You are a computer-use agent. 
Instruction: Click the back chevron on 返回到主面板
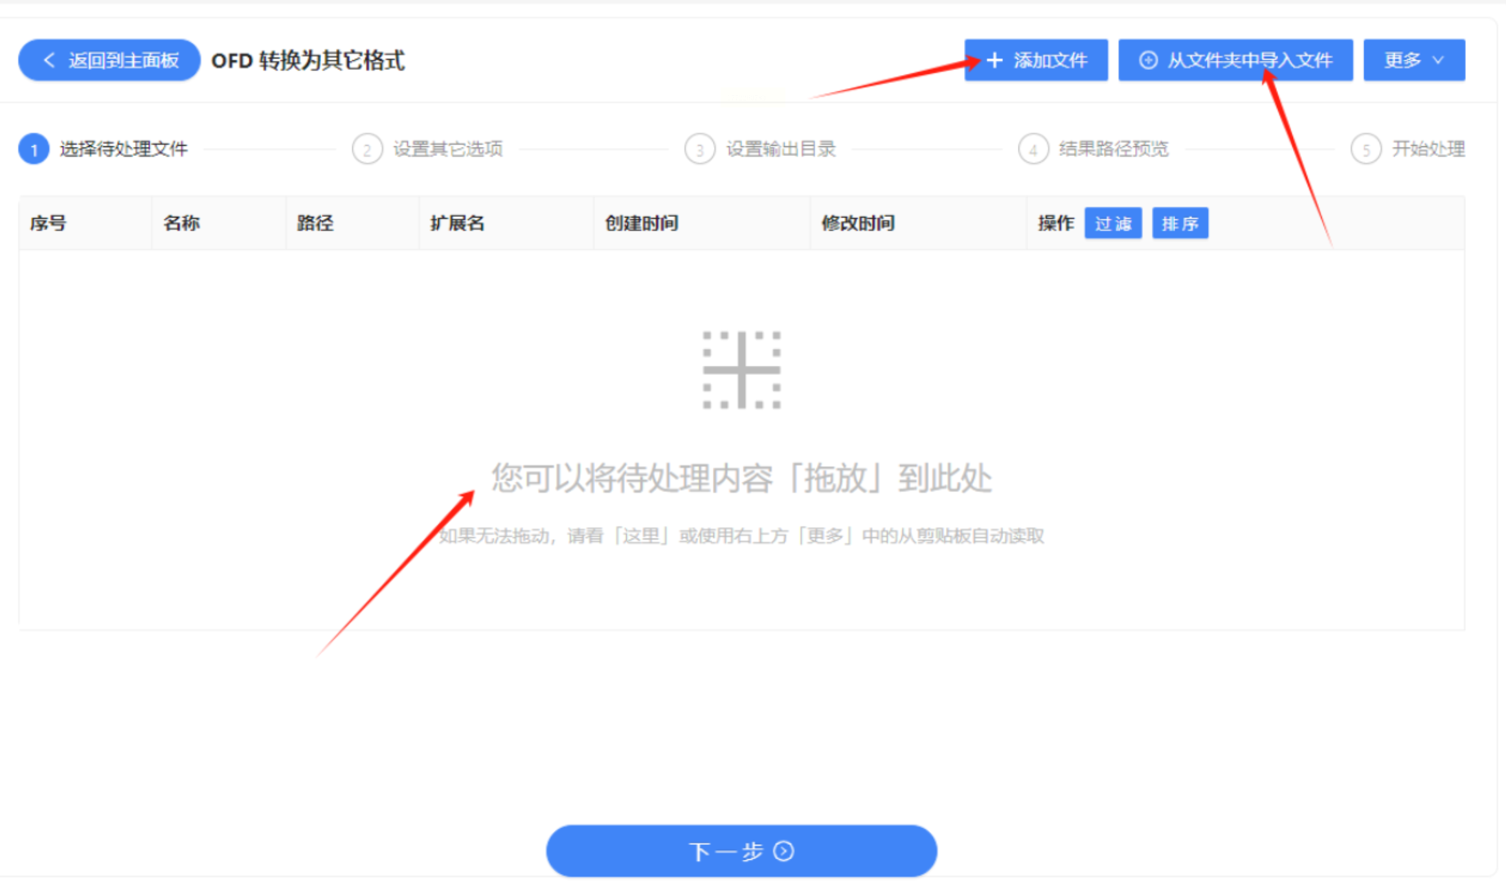[x=49, y=60]
